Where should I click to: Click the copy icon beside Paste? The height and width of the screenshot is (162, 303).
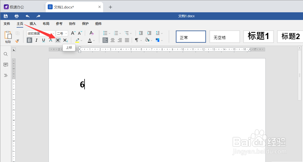click(x=17, y=33)
